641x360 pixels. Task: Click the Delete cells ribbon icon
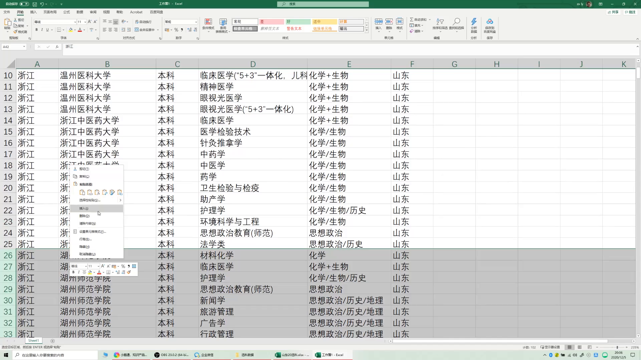(389, 22)
